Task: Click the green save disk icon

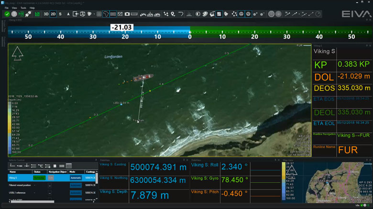Action: pyautogui.click(x=37, y=14)
